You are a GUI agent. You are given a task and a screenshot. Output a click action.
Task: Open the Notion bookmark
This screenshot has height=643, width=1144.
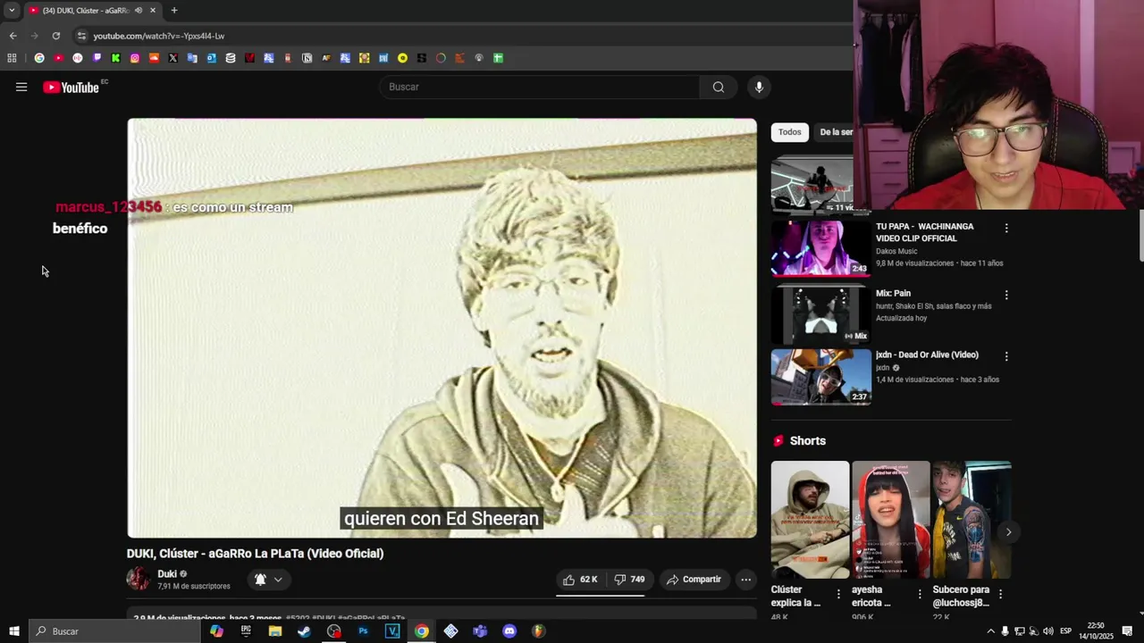tap(307, 58)
